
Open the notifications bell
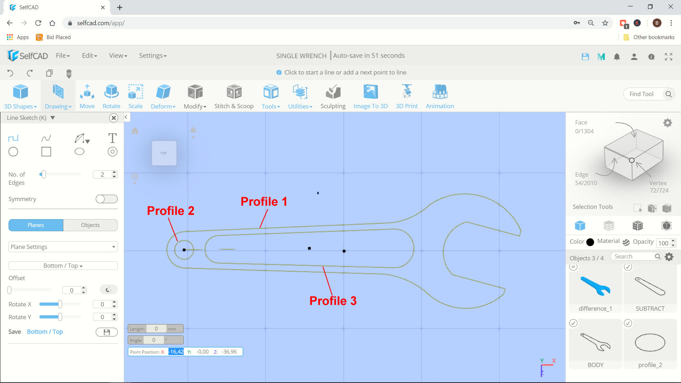tap(617, 57)
